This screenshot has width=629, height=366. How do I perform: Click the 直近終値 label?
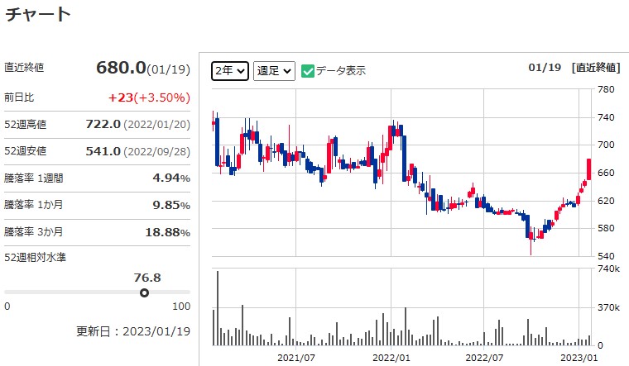(x=24, y=68)
